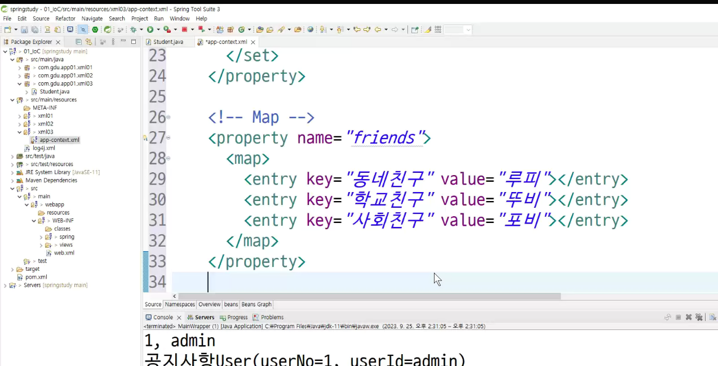The height and width of the screenshot is (366, 718).
Task: Open the Problems view tab
Action: point(268,318)
